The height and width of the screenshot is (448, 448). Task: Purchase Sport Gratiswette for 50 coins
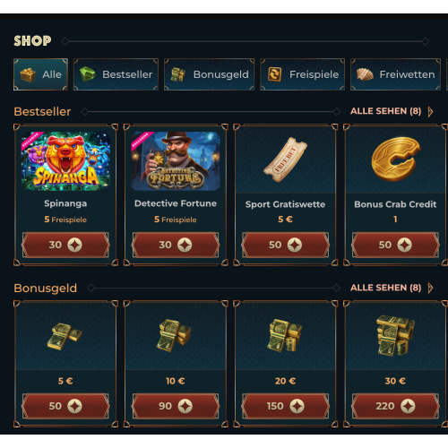click(285, 245)
